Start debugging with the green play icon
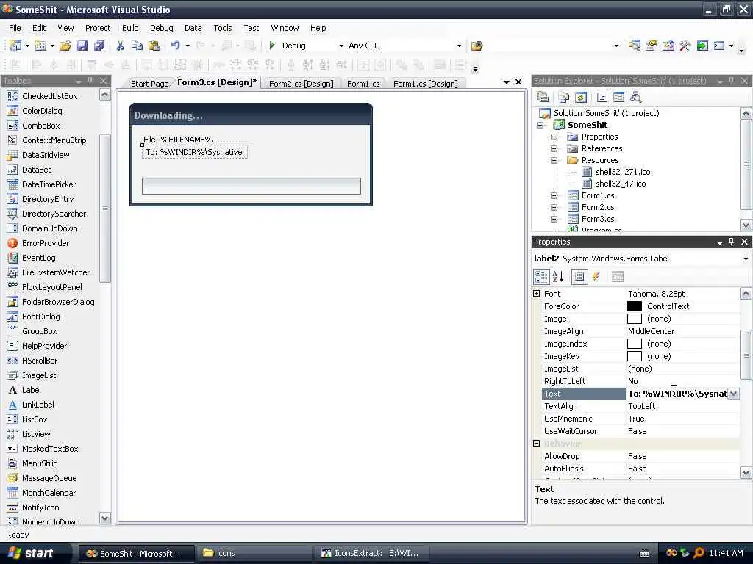The width and height of the screenshot is (753, 564). pos(272,46)
